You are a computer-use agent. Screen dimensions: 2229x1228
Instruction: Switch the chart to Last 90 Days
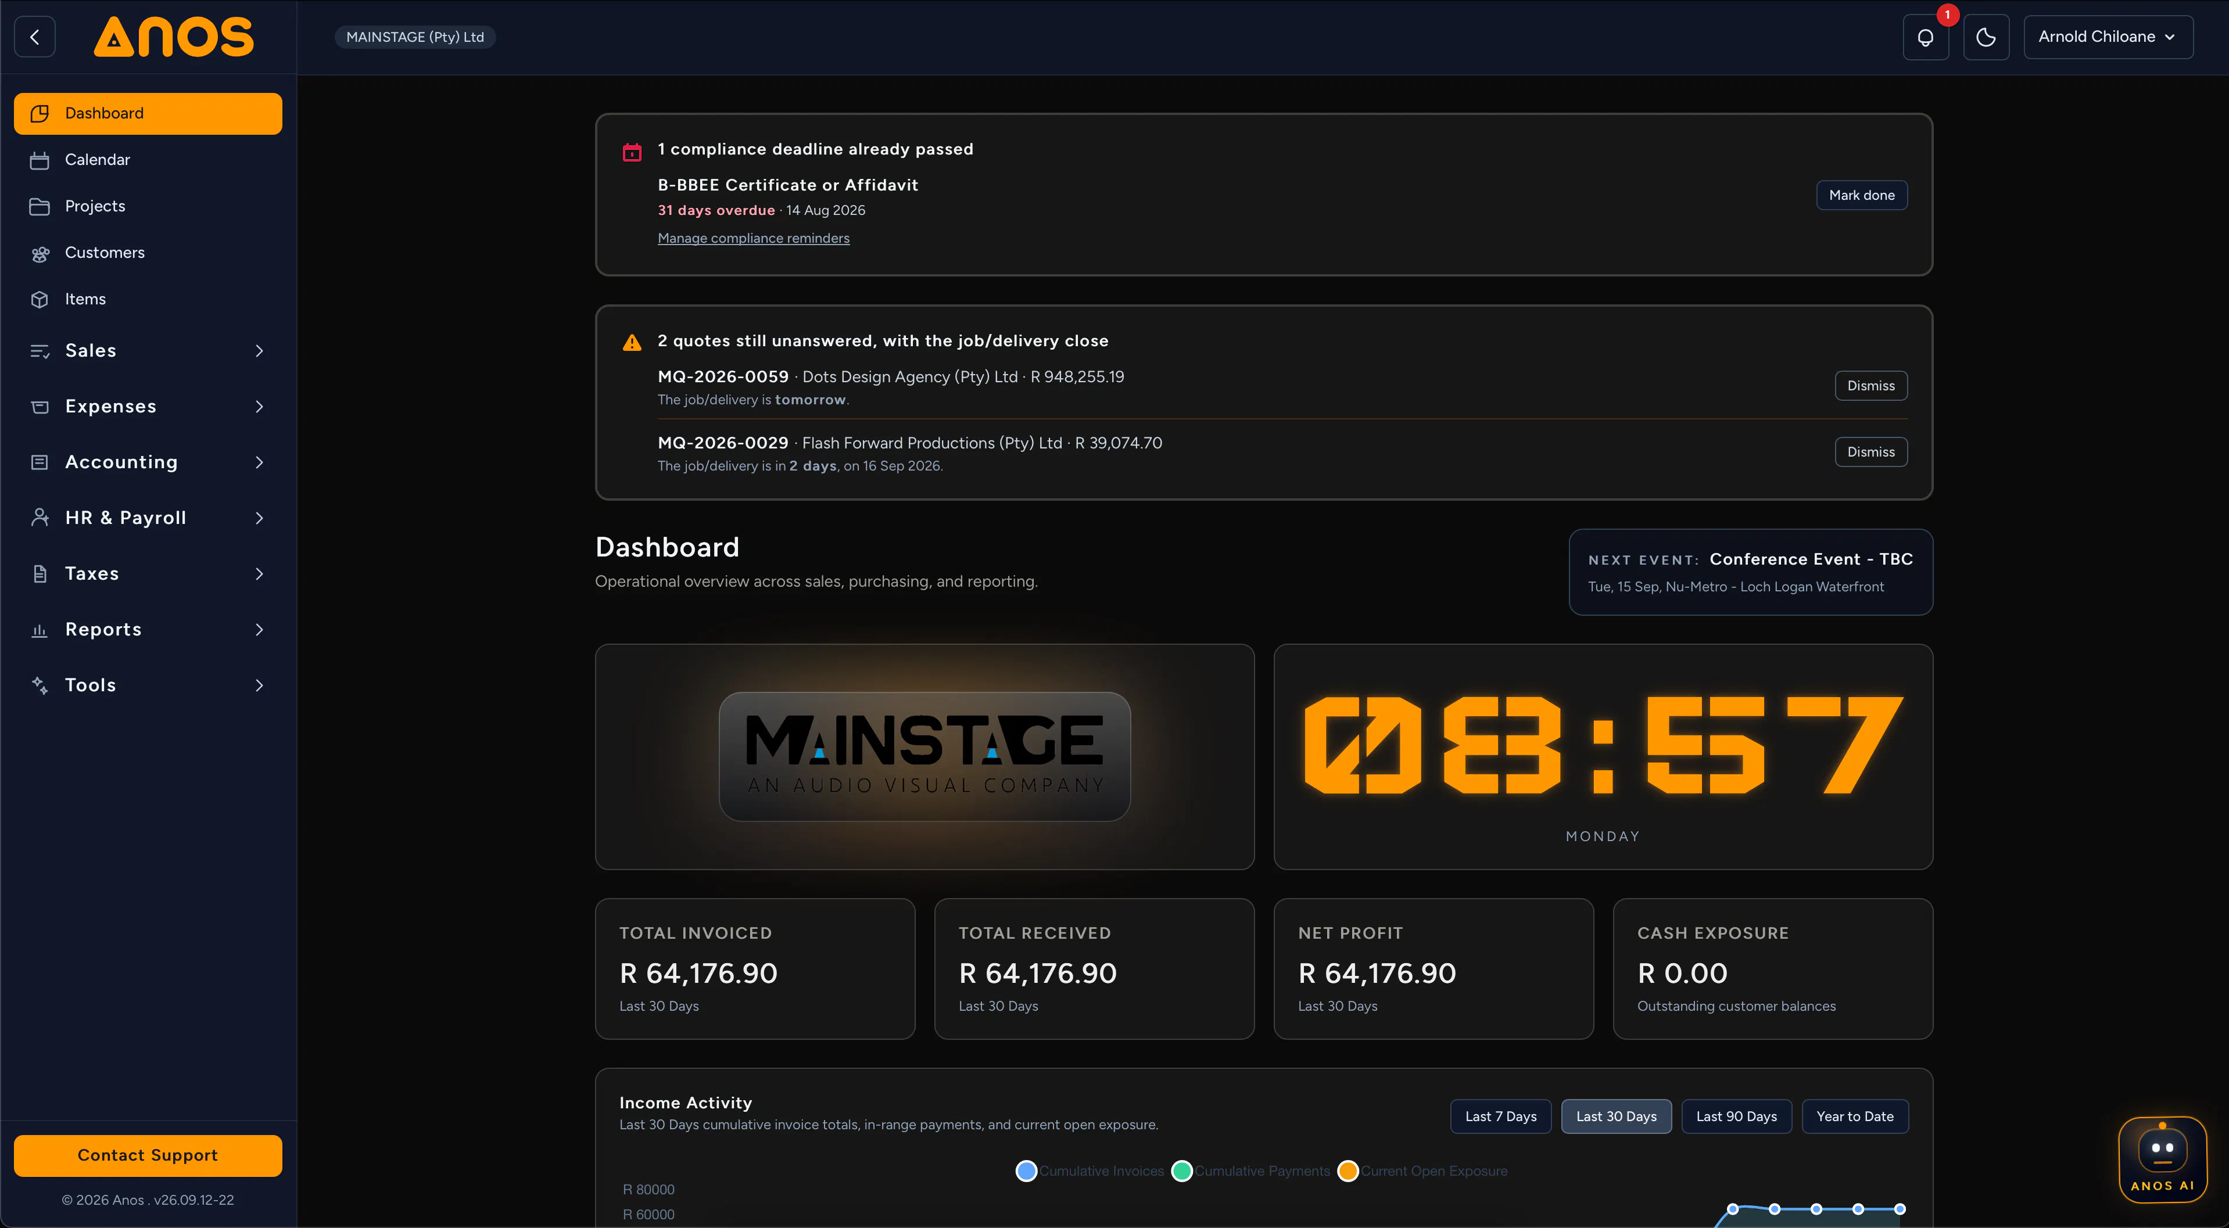point(1736,1116)
